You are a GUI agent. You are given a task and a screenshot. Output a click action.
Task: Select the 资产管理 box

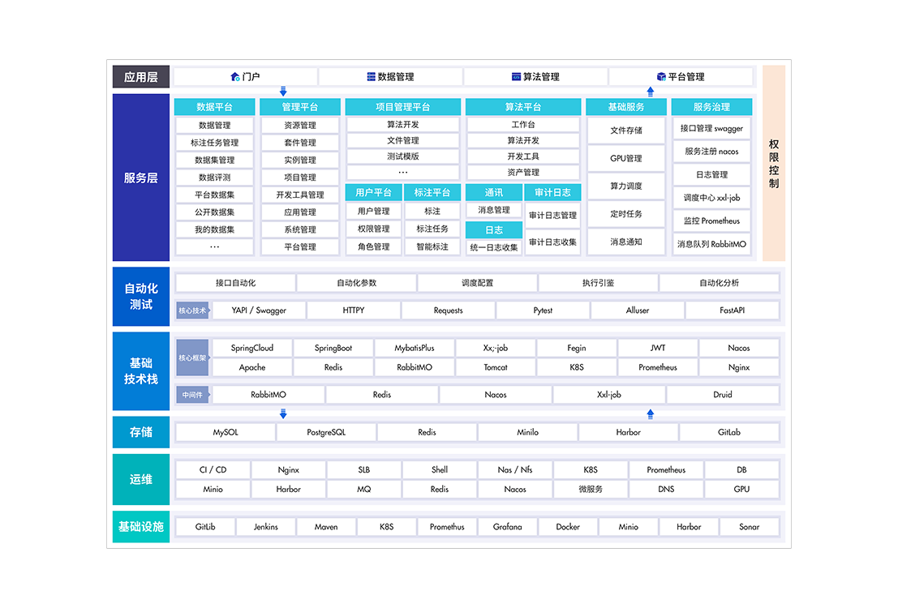(x=523, y=173)
